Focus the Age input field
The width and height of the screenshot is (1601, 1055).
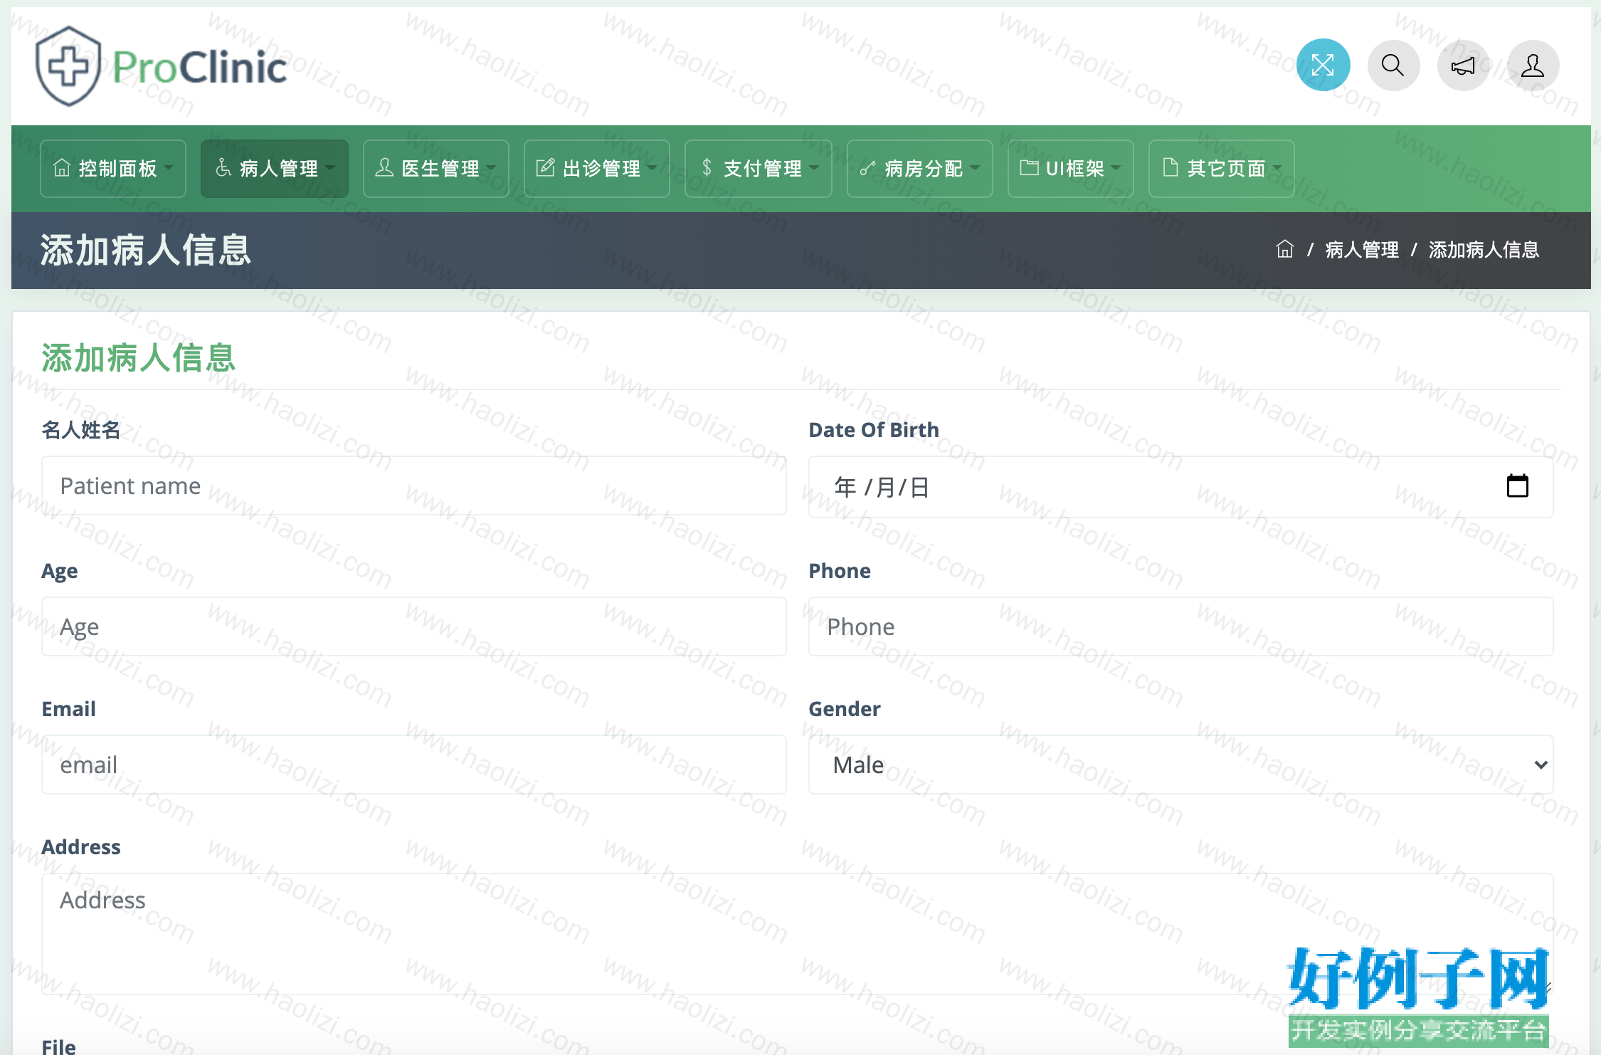[x=413, y=626]
